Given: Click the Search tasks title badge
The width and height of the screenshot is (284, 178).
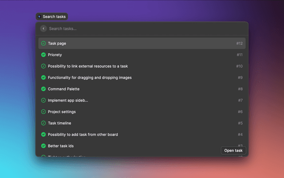Looking at the screenshot, I should pyautogui.click(x=52, y=16).
